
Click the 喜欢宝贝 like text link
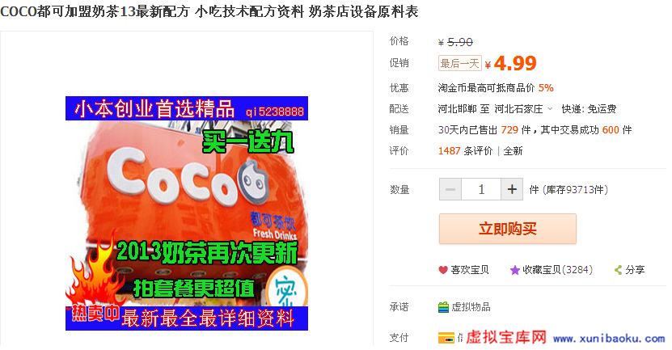[x=470, y=270]
